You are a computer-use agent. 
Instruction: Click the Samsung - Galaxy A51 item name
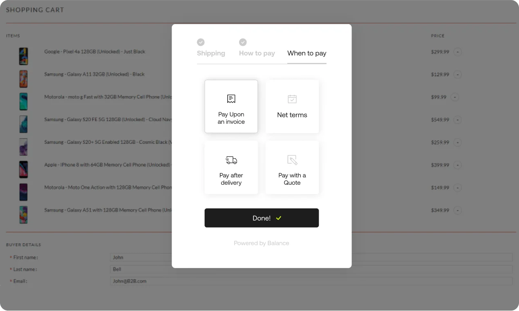pos(108,210)
